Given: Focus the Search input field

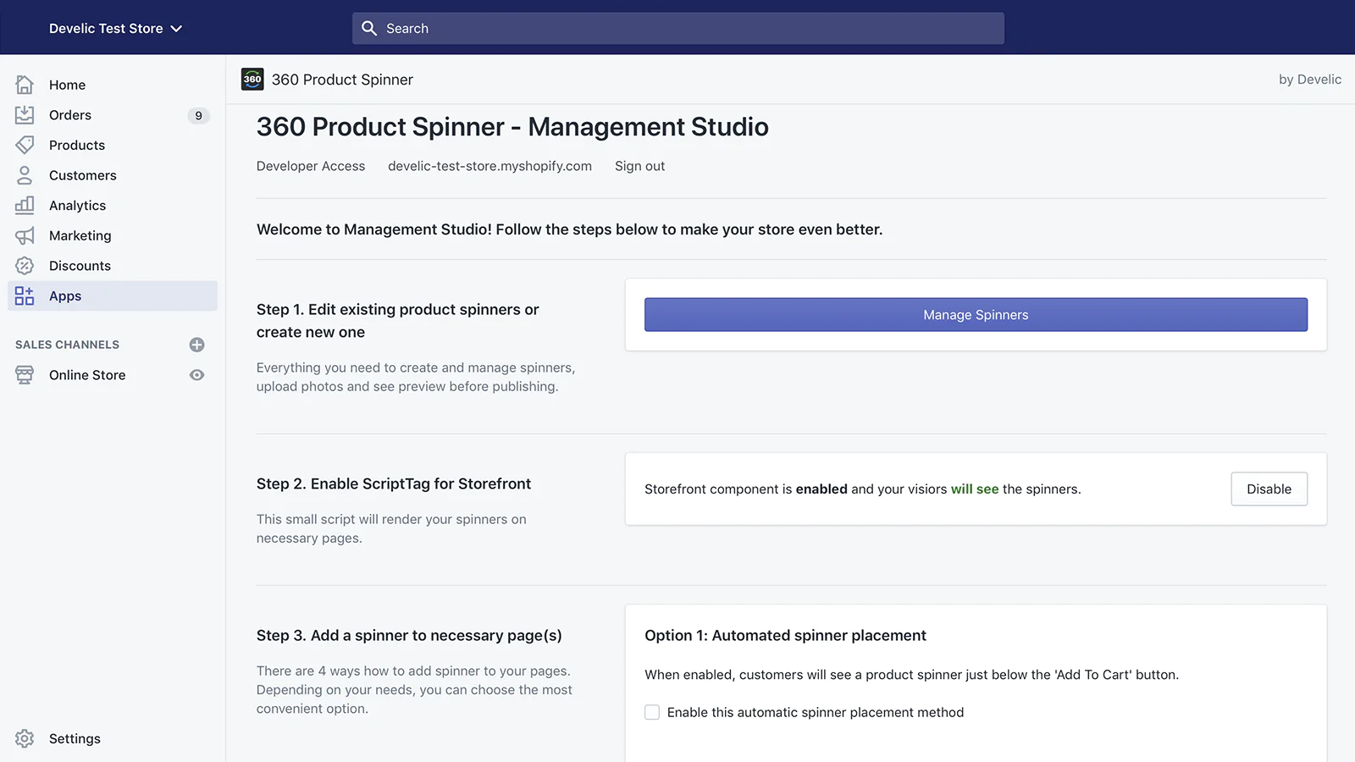Looking at the screenshot, I should tap(678, 28).
